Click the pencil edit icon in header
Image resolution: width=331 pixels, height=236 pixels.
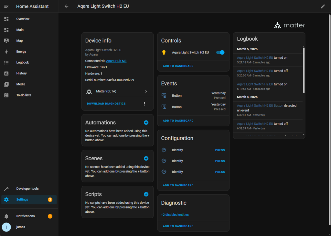click(x=323, y=6)
